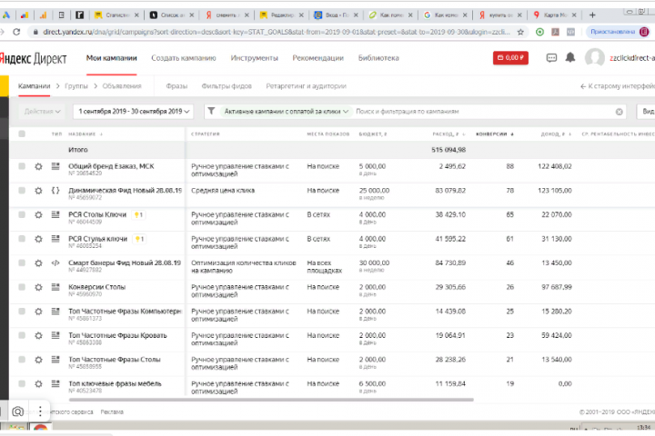Open Библиотека
The image size is (655, 436).
[x=378, y=58]
